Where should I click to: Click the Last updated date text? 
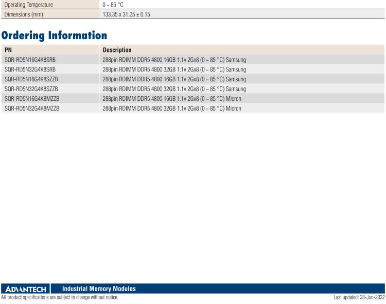359,298
